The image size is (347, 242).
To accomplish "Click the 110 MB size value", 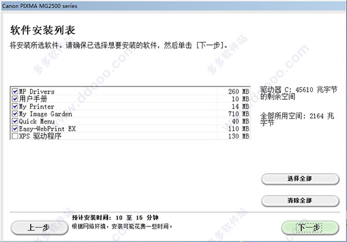I will pos(239,129).
